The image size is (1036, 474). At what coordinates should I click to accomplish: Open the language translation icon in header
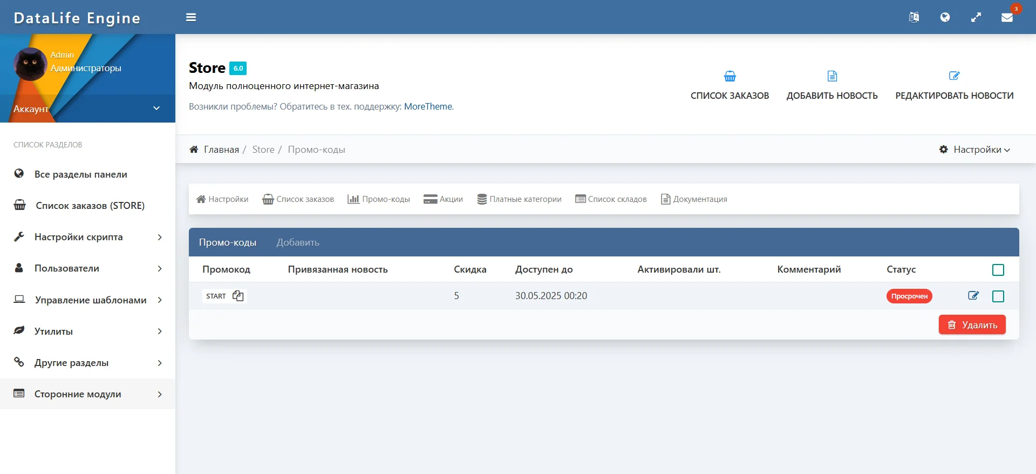[914, 17]
